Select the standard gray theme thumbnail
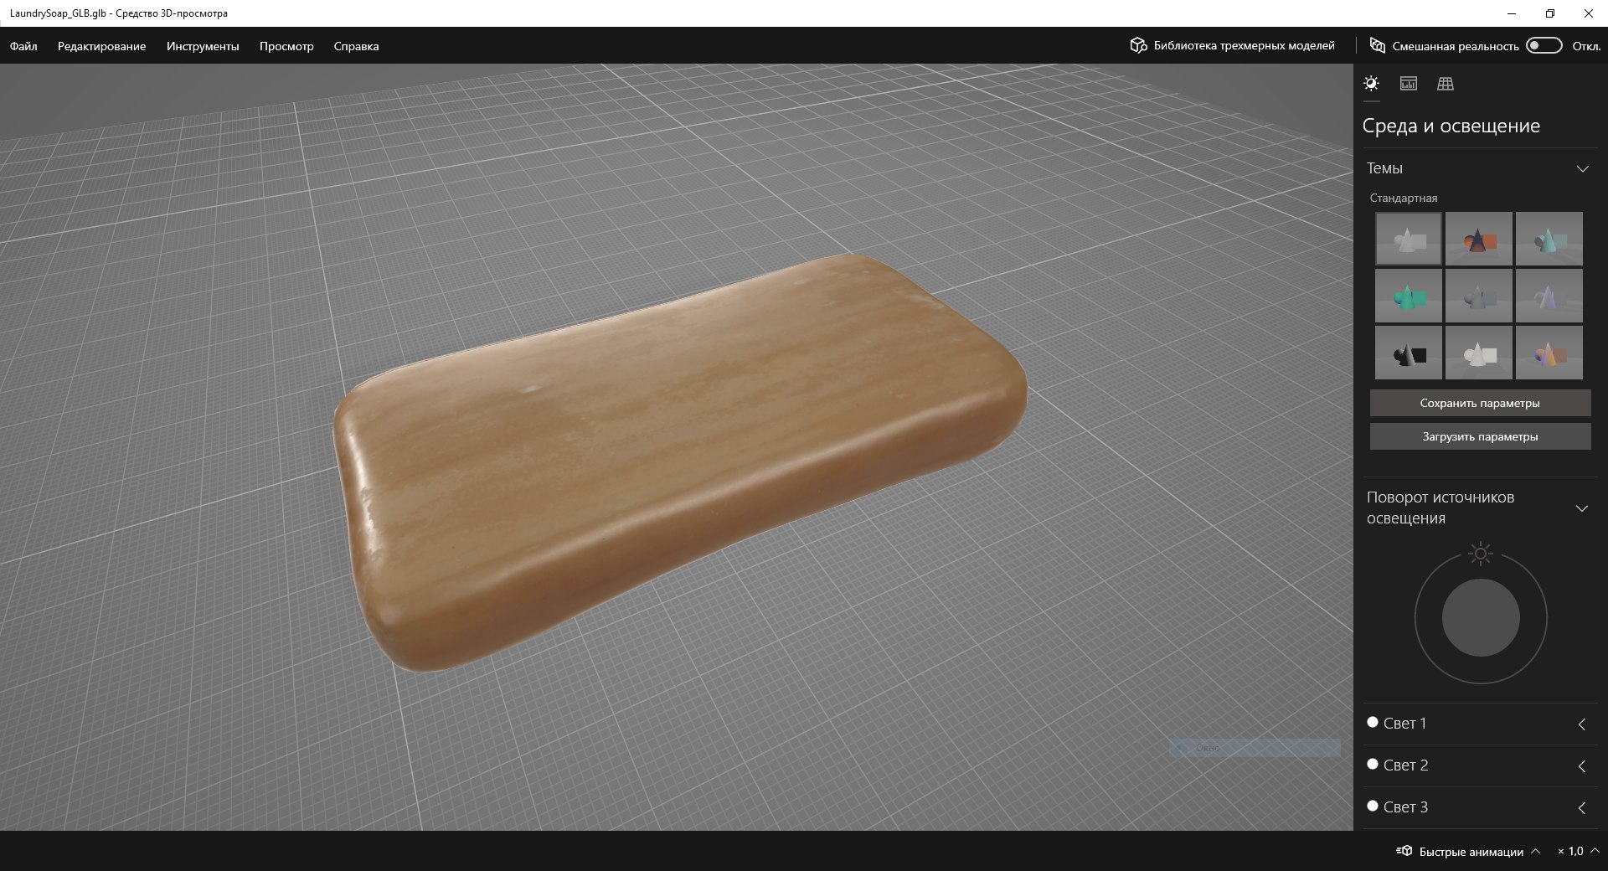This screenshot has height=871, width=1608. tap(1409, 239)
